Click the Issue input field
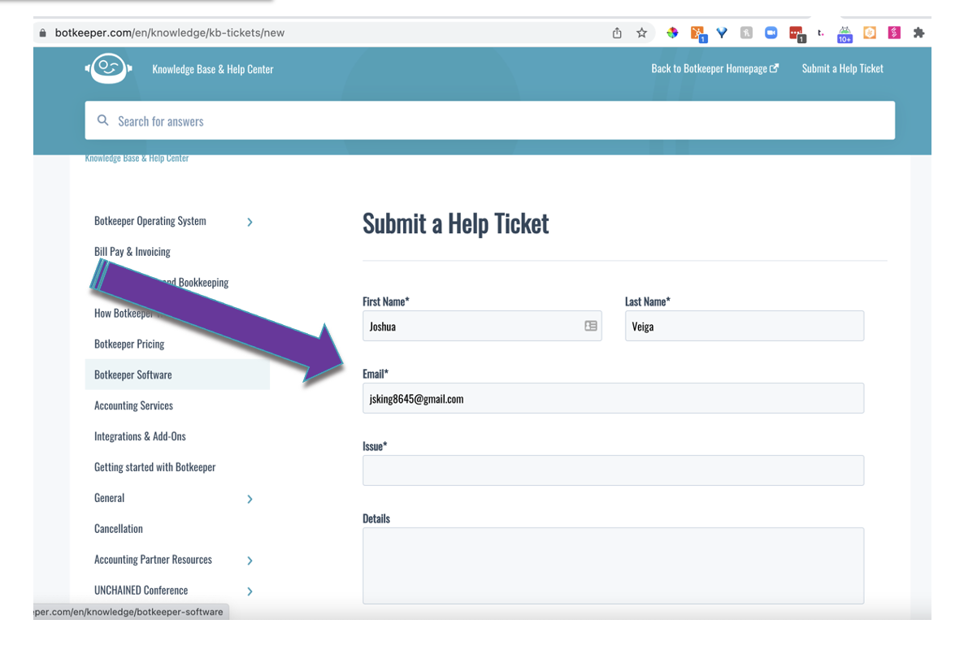The height and width of the screenshot is (650, 964). (613, 470)
